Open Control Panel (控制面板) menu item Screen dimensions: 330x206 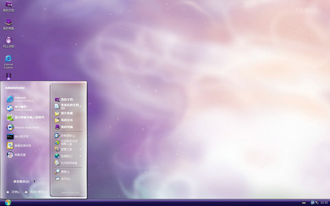click(x=65, y=136)
